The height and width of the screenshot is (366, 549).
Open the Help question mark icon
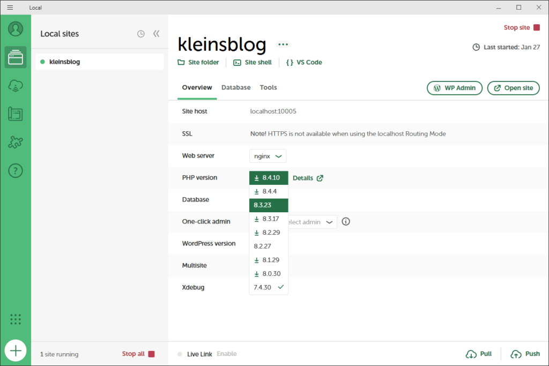16,171
